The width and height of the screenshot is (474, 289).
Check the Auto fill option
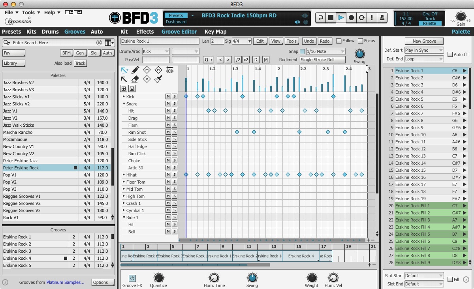(450, 54)
